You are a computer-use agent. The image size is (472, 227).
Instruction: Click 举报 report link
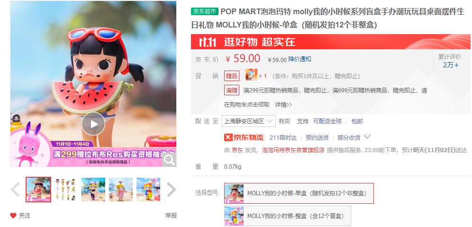171,216
